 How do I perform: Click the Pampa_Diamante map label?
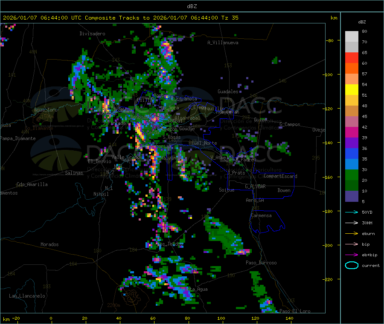pyautogui.click(x=18, y=138)
